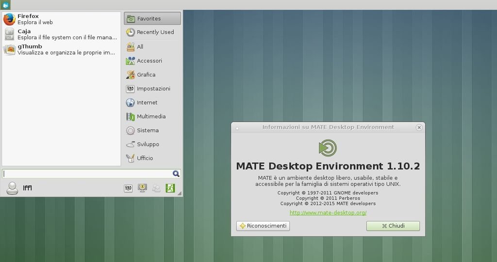Click the Chiudi button
The width and height of the screenshot is (497, 262).
pos(393,226)
